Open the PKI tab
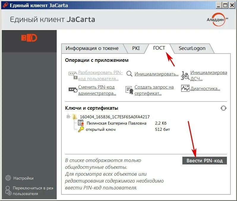 [x=136, y=48]
